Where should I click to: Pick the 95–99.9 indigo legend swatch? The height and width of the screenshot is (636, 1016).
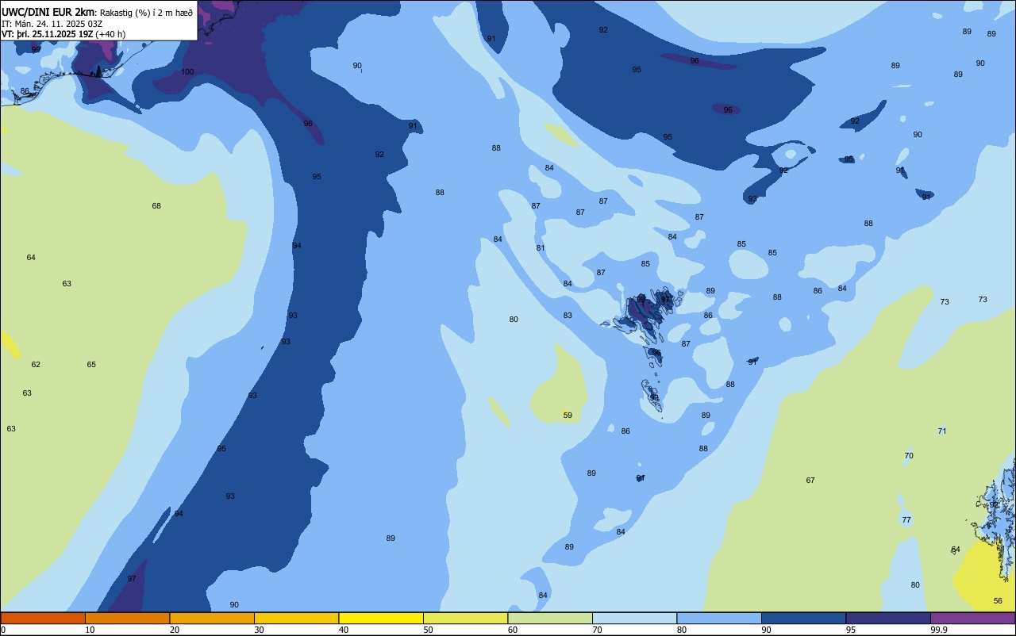click(x=888, y=618)
